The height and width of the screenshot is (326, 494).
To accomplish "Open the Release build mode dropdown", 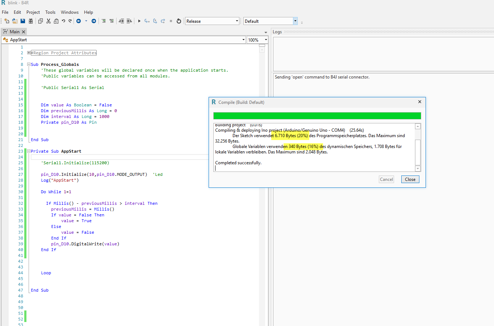I will [237, 21].
